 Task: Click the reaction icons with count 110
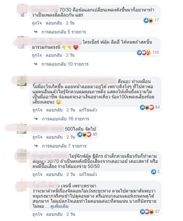(148, 53)
